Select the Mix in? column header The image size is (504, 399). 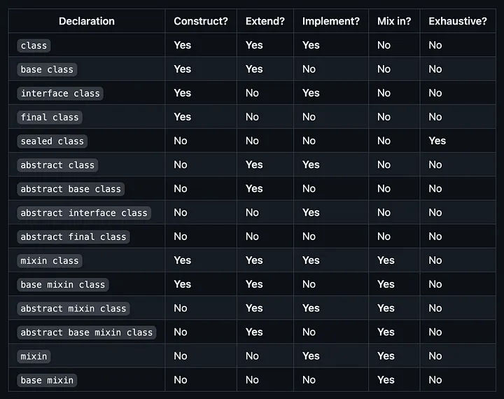393,21
